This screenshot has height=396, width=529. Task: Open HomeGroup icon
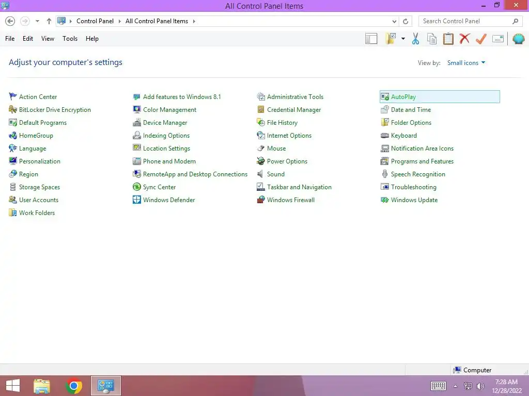tap(13, 136)
